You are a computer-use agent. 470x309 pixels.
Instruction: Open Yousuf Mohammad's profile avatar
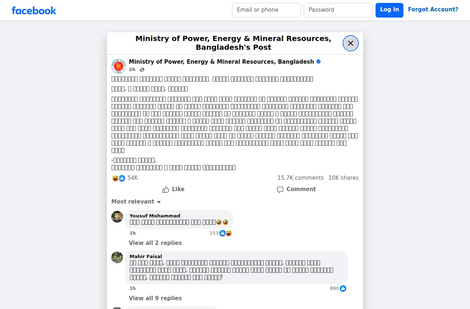(x=117, y=217)
